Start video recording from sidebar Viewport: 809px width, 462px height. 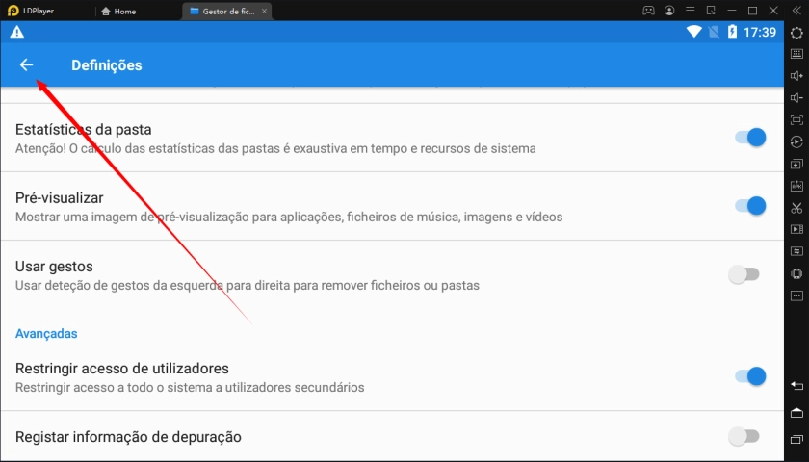(x=796, y=229)
